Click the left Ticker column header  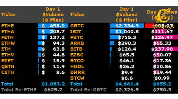(9, 15)
